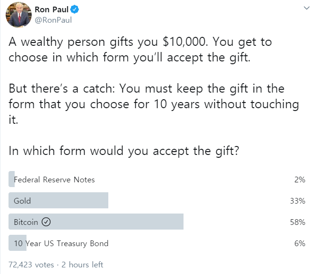Click the 33% Gold result bar
Screen dimensions: 315x274
[59, 200]
